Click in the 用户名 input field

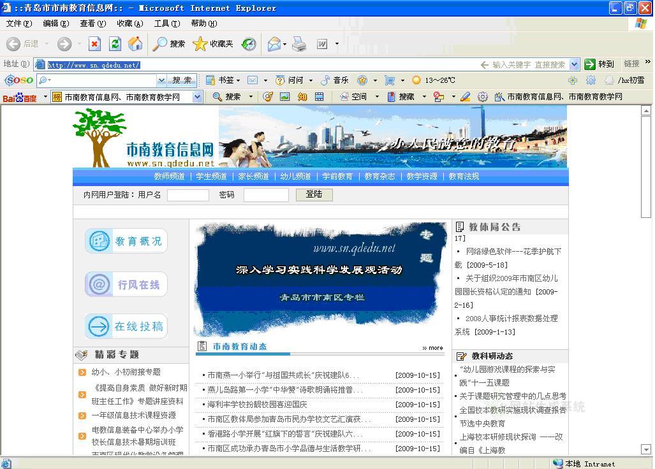[x=188, y=195]
